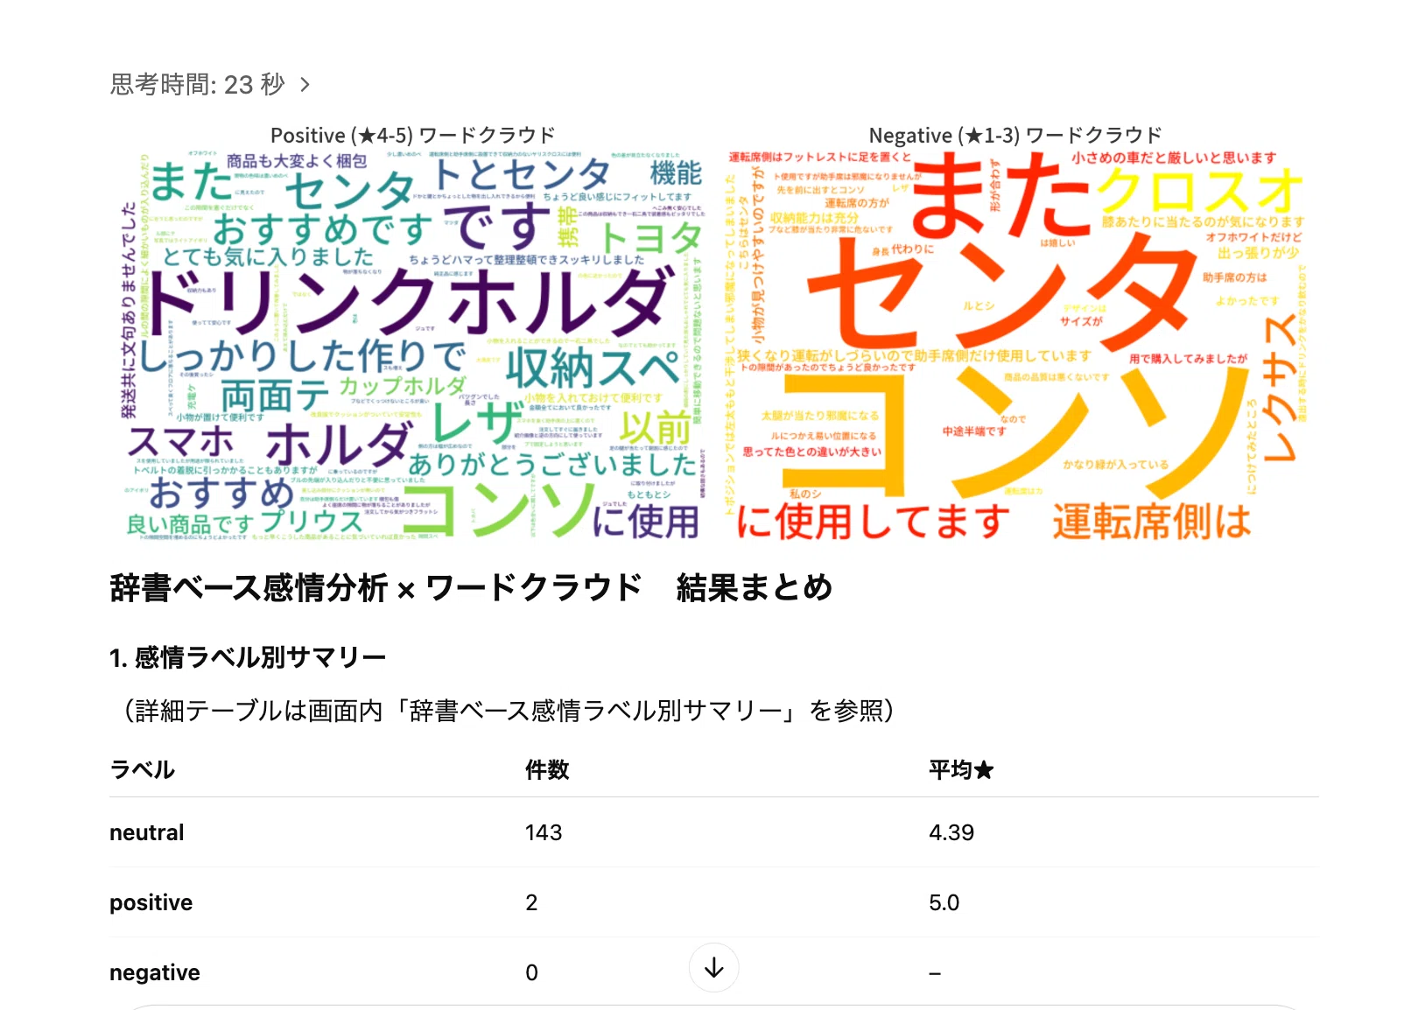Viewport: 1418px width, 1010px height.
Task: Select the negative row count value 0
Action: coord(531,972)
